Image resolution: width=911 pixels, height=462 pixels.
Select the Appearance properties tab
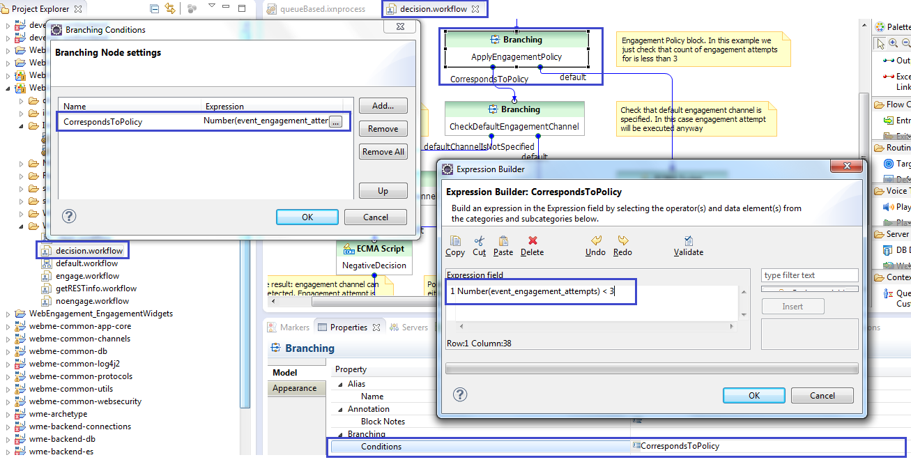294,388
